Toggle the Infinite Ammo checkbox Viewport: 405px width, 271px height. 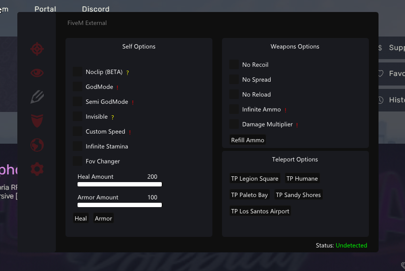click(234, 109)
